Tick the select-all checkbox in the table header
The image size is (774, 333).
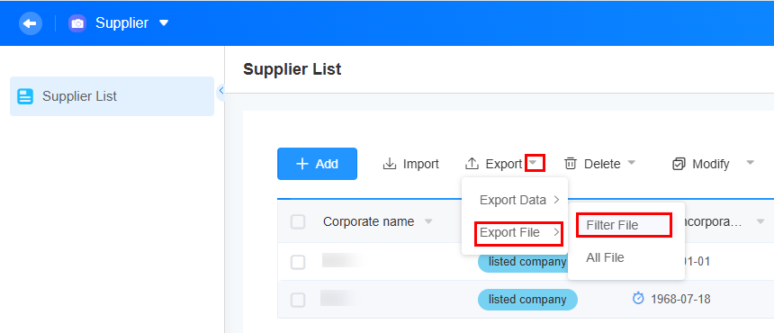298,222
